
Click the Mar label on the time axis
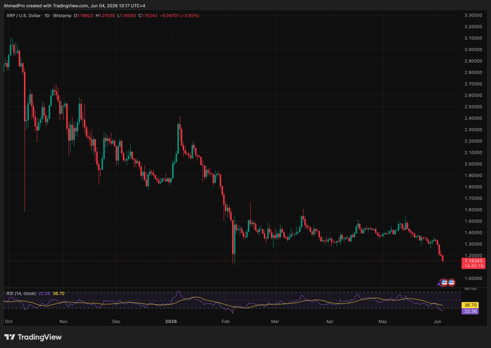click(x=275, y=322)
